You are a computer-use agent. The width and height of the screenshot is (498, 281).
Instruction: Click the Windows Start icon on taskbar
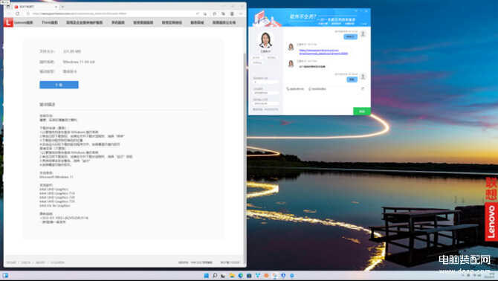(x=206, y=275)
